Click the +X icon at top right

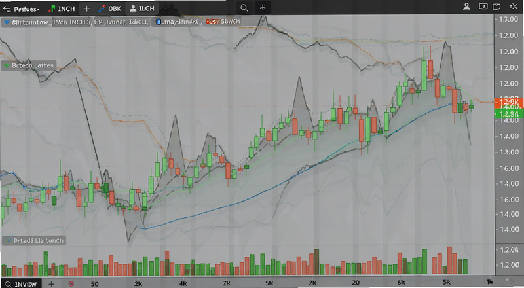point(514,6)
